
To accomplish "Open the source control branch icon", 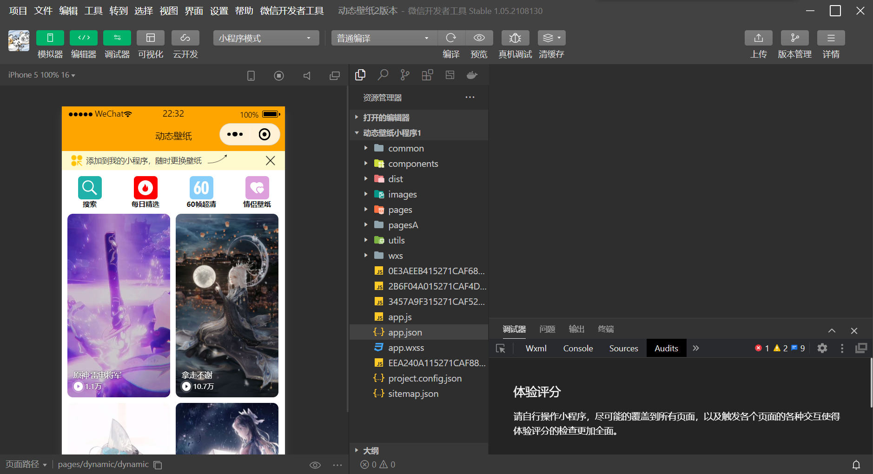I will click(x=405, y=75).
